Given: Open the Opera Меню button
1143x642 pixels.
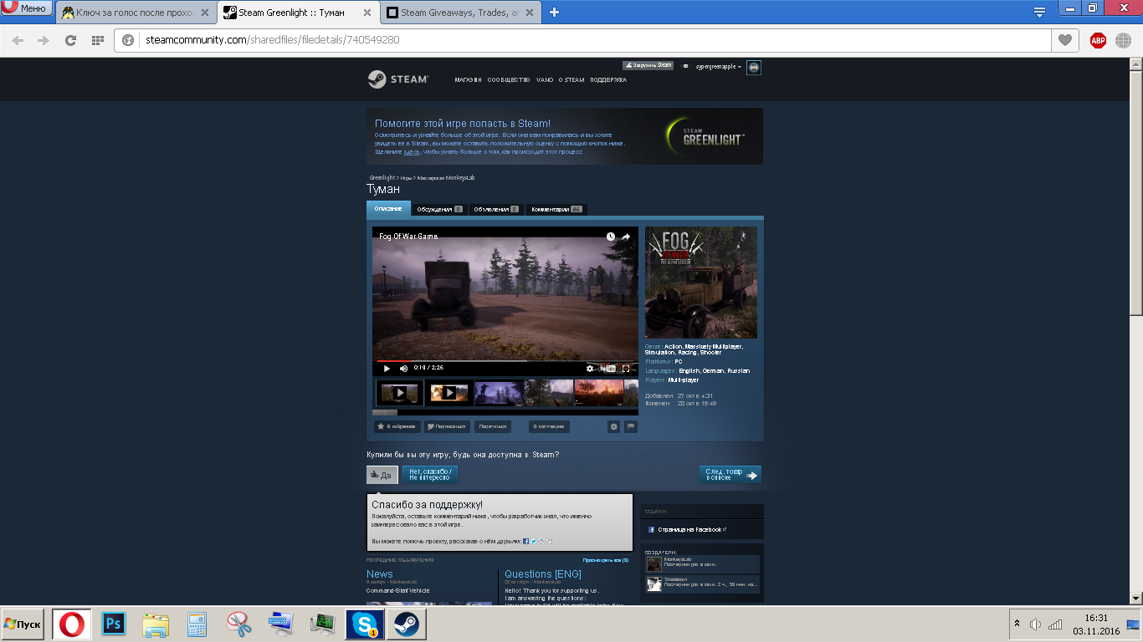Looking at the screenshot, I should 27,9.
